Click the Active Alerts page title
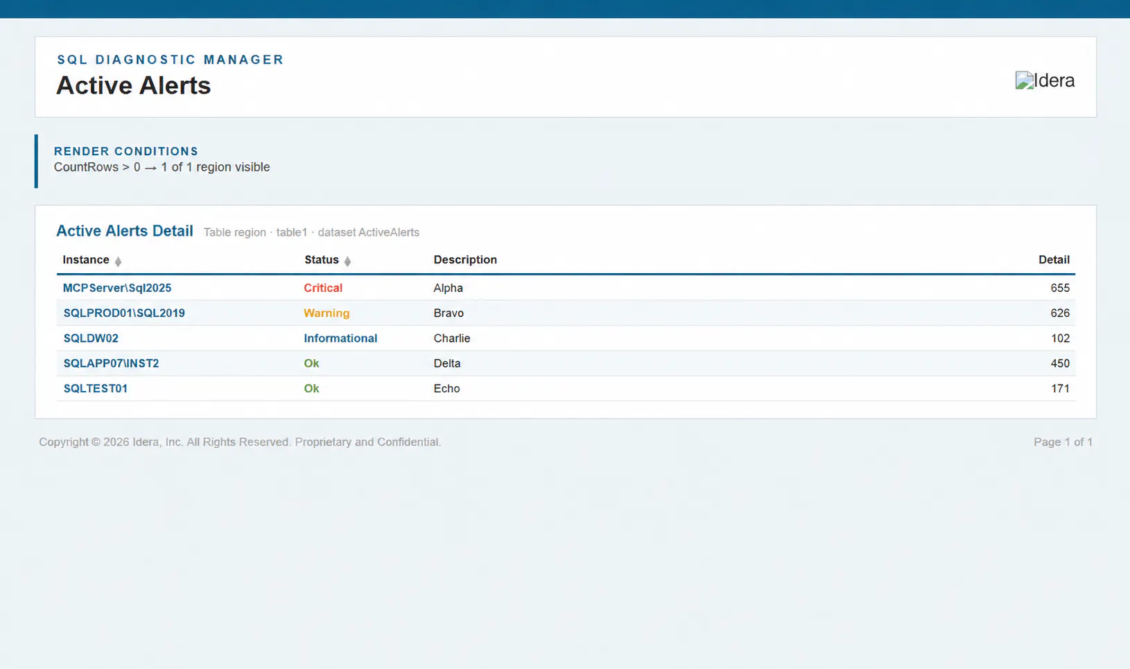The height and width of the screenshot is (669, 1130). [133, 85]
